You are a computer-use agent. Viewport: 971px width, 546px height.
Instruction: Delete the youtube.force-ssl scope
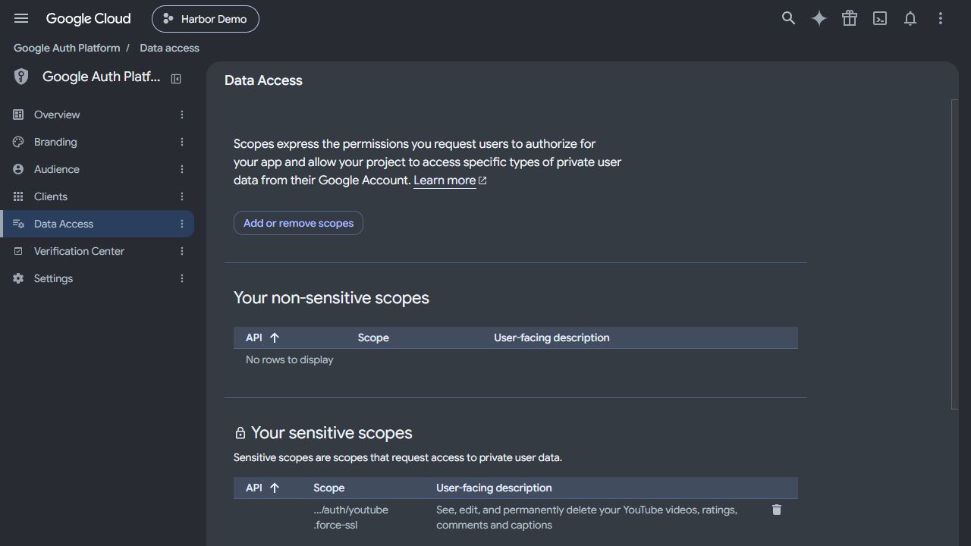[777, 510]
